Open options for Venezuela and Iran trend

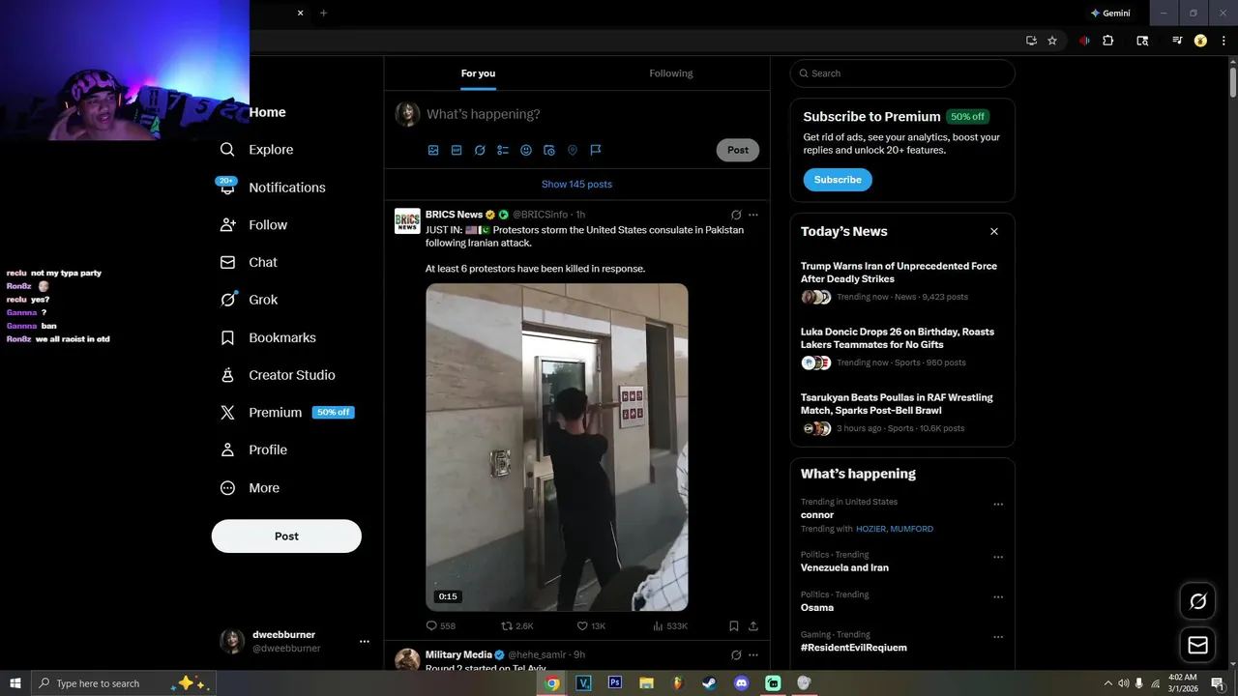[998, 558]
